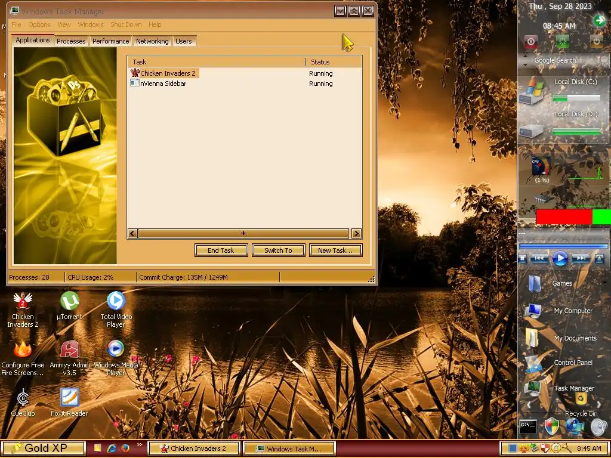Click the security shield icon in sidebar
This screenshot has width=611, height=458.
tap(551, 427)
